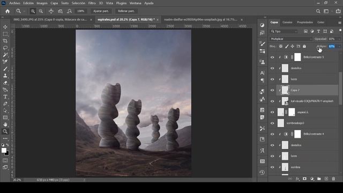Select the Magic Wand tool

5,55
